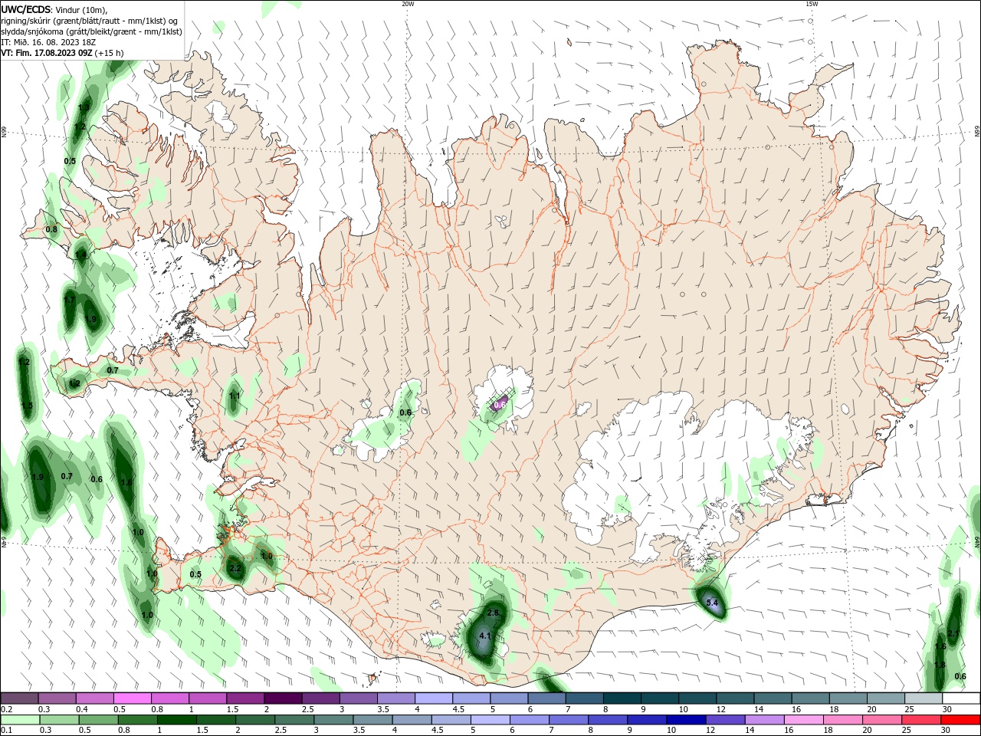Select the 0.8 value on the map's west coast
This screenshot has height=736, width=981.
point(52,229)
